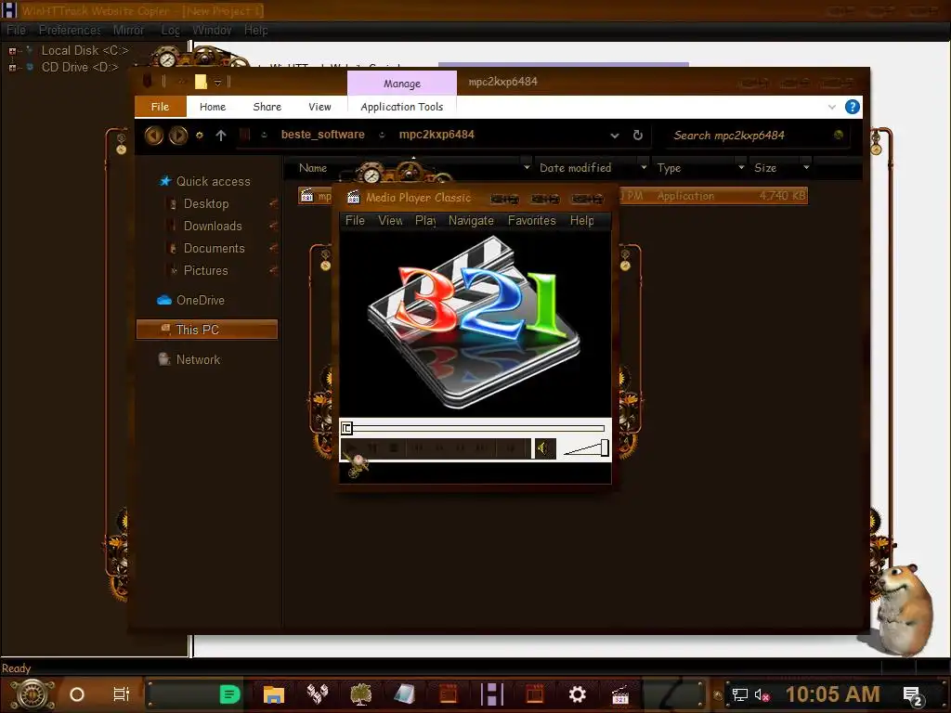Go up one folder level
The width and height of the screenshot is (951, 713).
click(221, 136)
